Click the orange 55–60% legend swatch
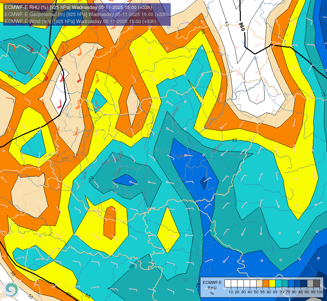The height and width of the screenshot is (301, 327). tap(266, 284)
